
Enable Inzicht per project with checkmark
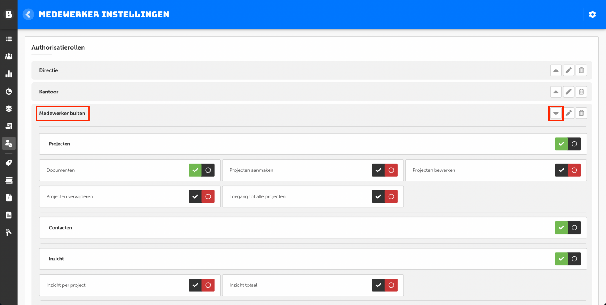(195, 285)
